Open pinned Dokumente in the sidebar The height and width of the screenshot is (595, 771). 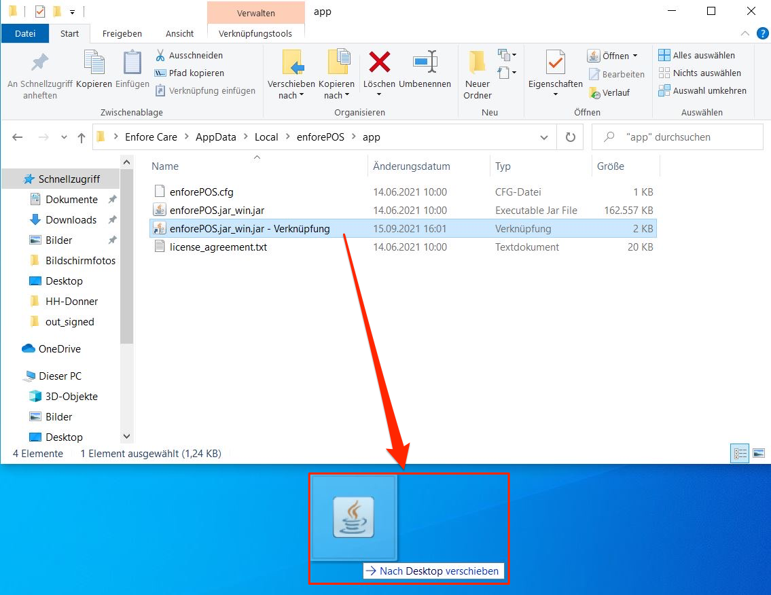(x=71, y=200)
